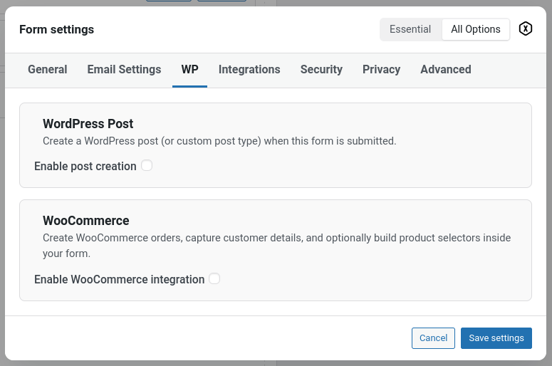
Task: Click the Form settings title
Action: coord(57,30)
